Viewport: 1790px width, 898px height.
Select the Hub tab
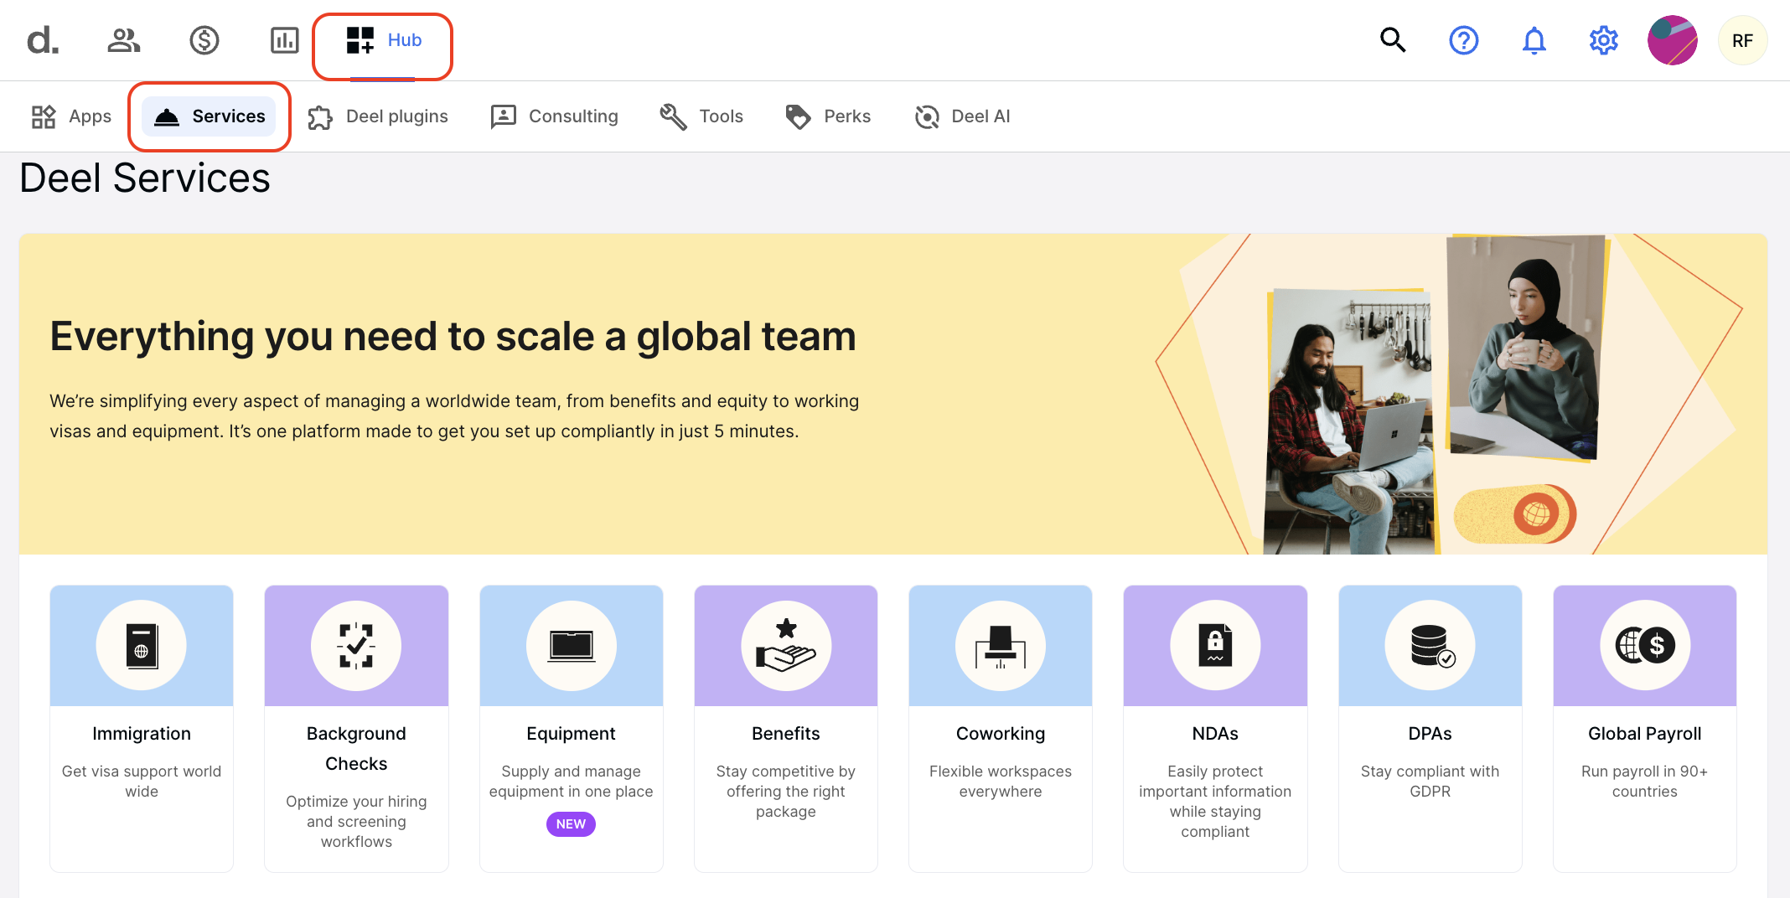383,40
